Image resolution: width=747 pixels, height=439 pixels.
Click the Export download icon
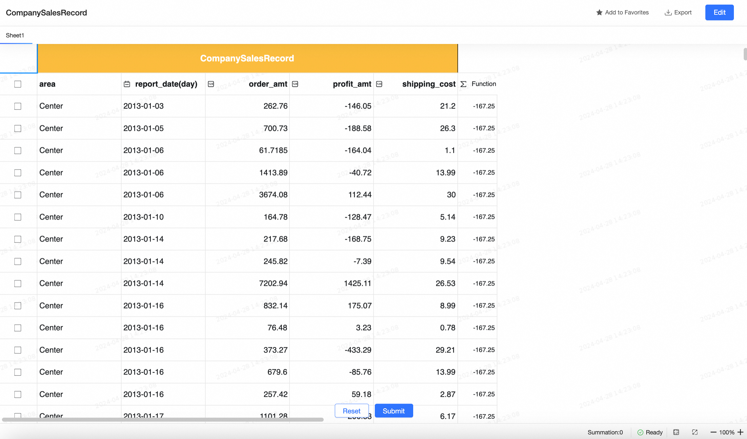[x=668, y=12]
